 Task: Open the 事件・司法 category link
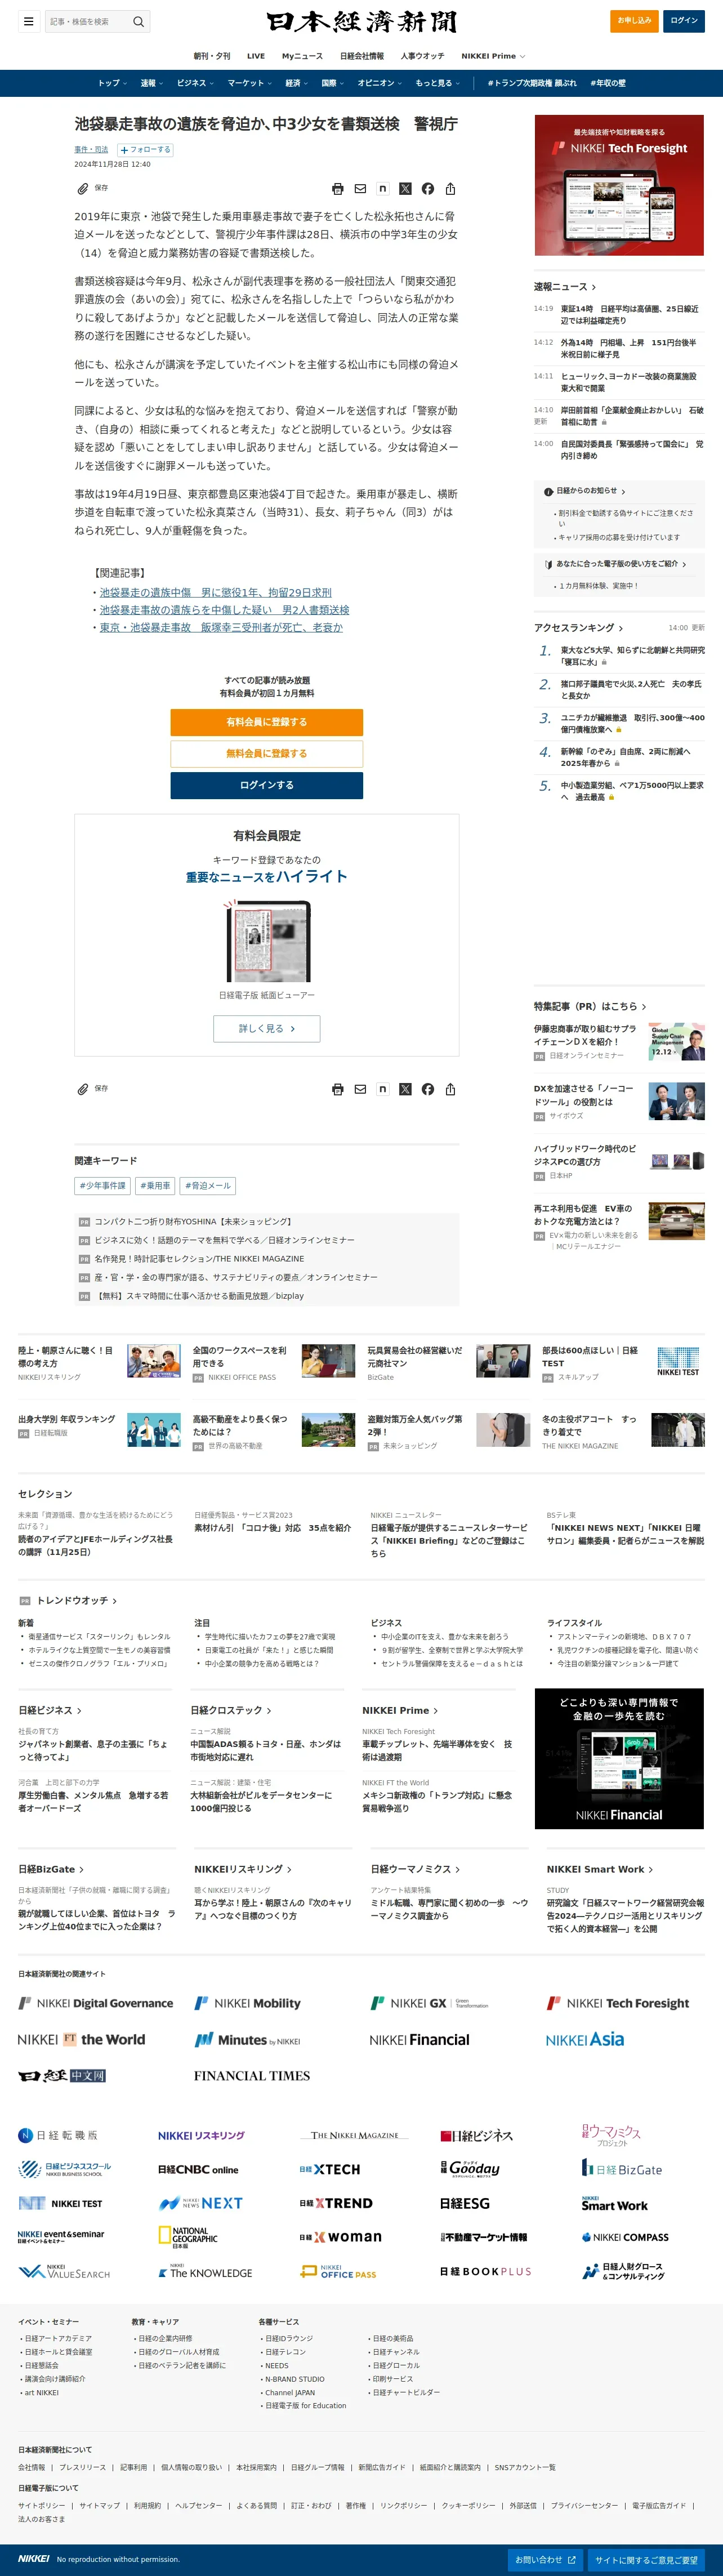point(91,150)
